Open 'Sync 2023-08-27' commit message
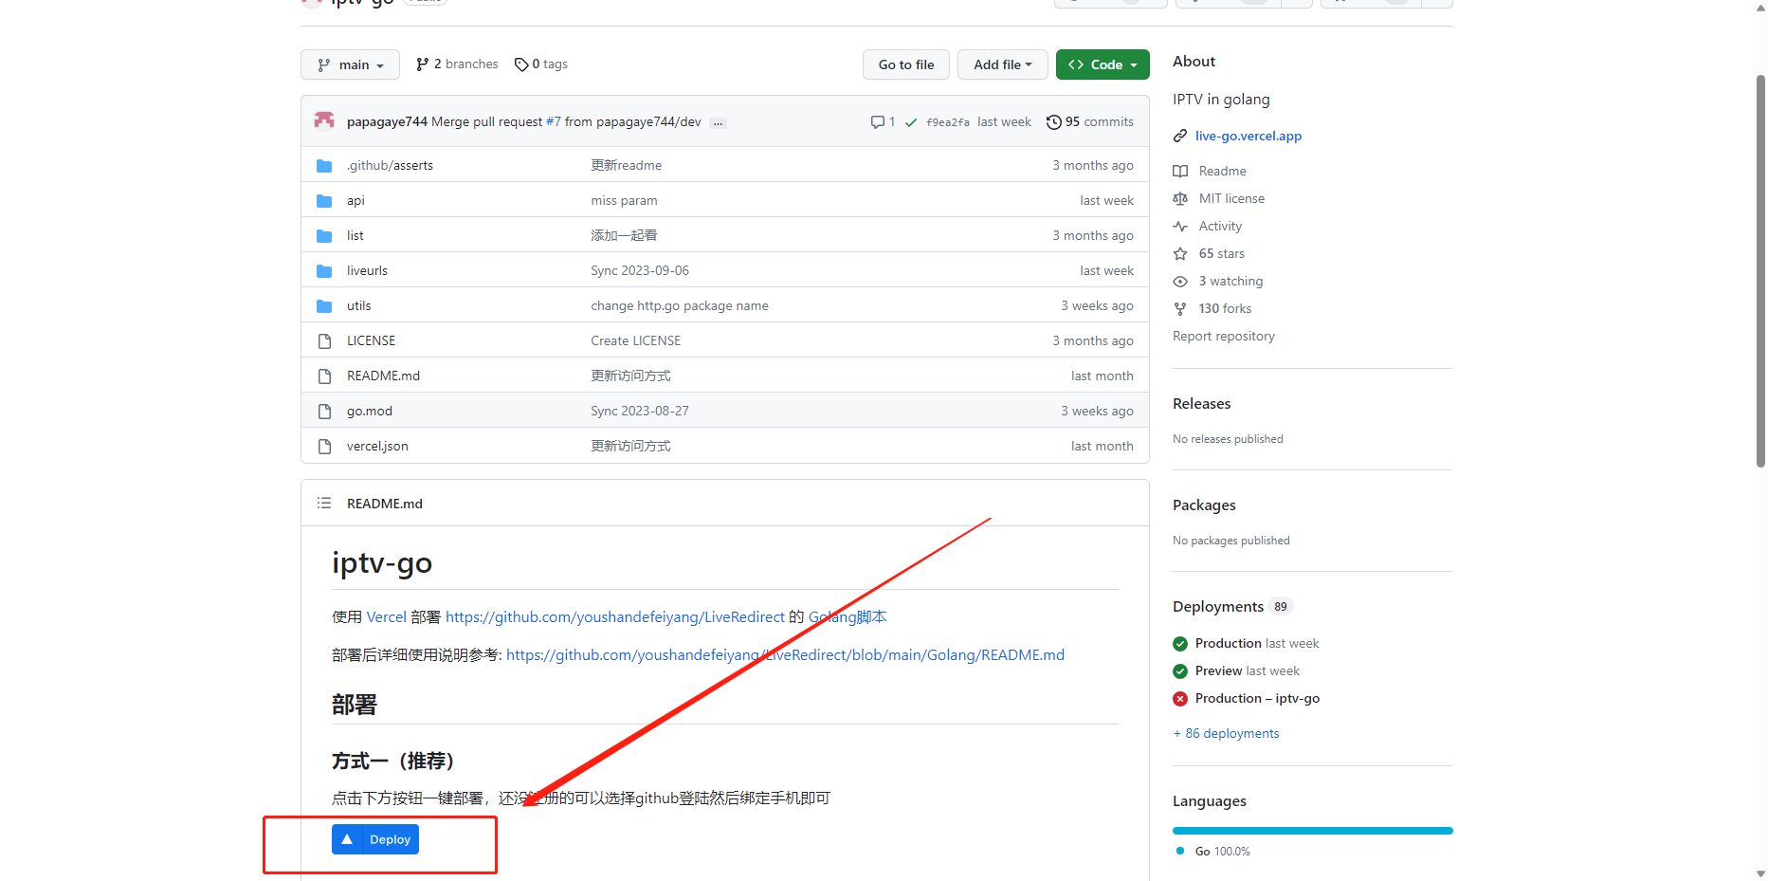The height and width of the screenshot is (881, 1768). coord(640,411)
